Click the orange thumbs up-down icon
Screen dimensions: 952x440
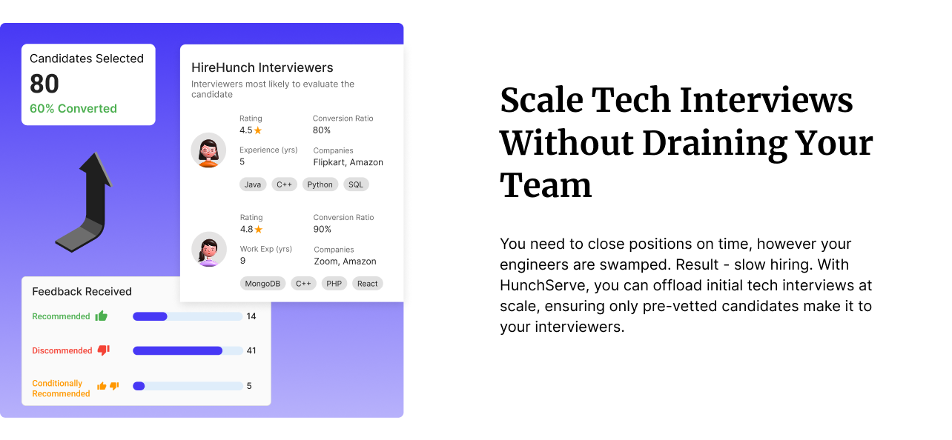108,386
